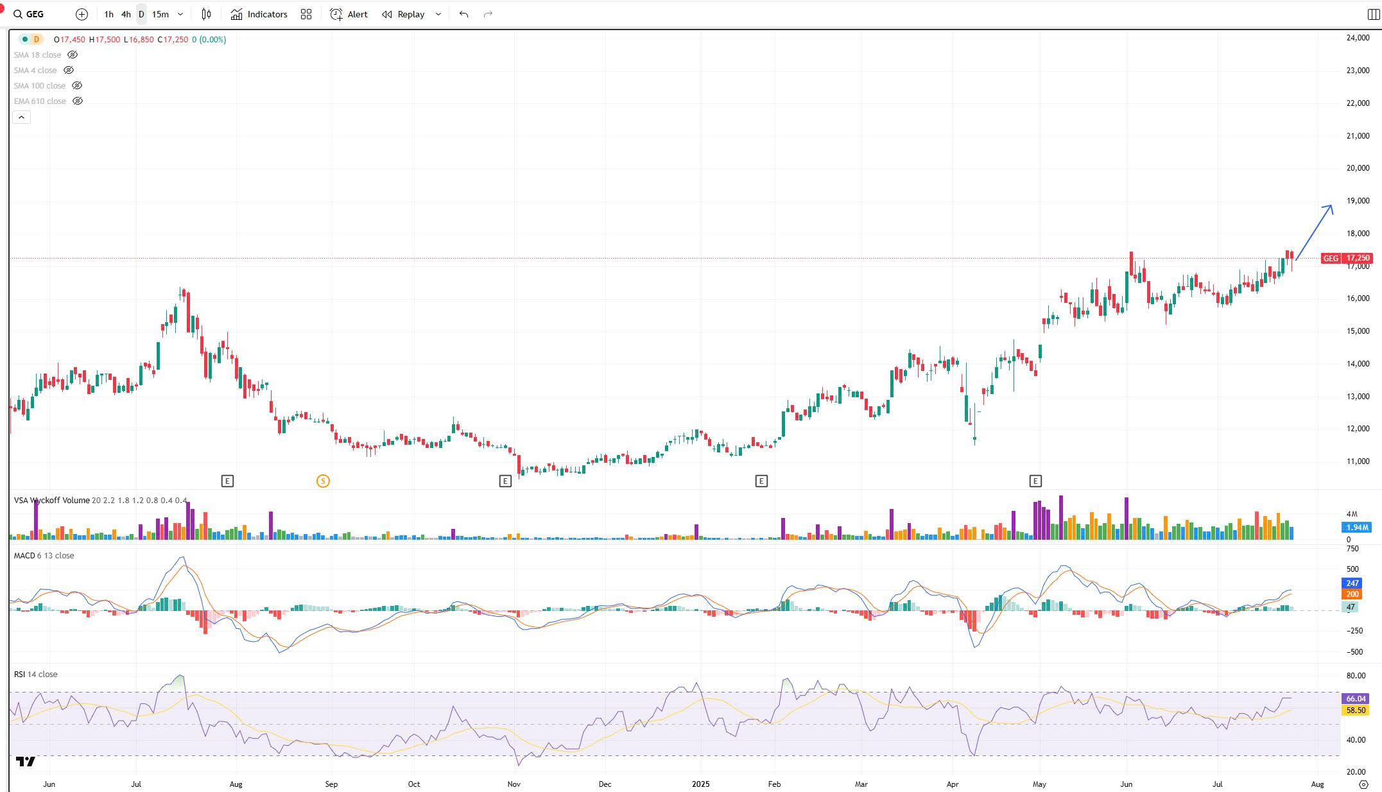The image size is (1382, 792).
Task: Expand the dropdown next to Replay
Action: 438,14
